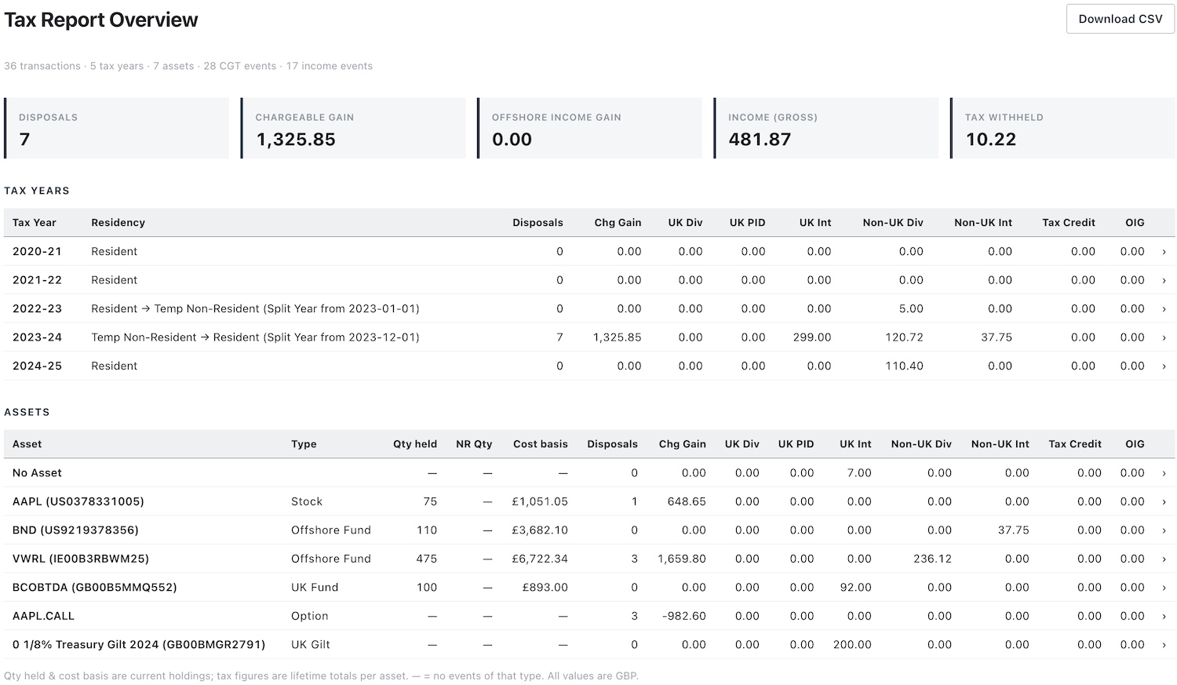
Task: Open the AAPL.CALL row chevron
Action: click(1164, 617)
